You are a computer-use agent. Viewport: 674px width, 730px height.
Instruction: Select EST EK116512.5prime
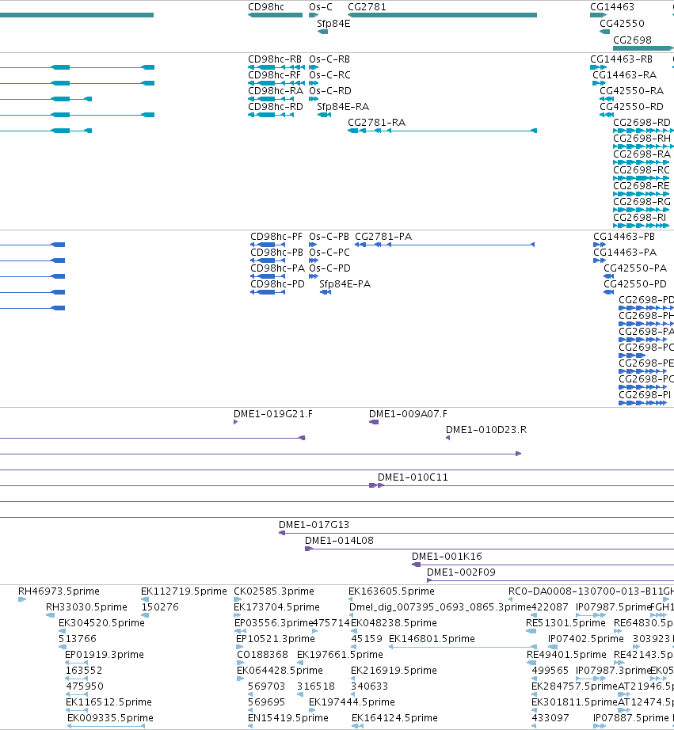(76, 710)
